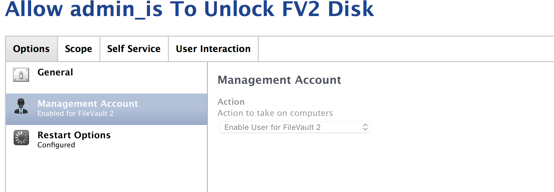Open the User Interaction tab
554x192 pixels.
point(213,49)
